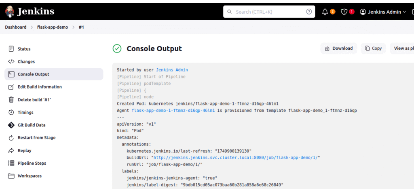This screenshot has width=414, height=189.
Task: Open the security shield warnings icon
Action: point(344,12)
